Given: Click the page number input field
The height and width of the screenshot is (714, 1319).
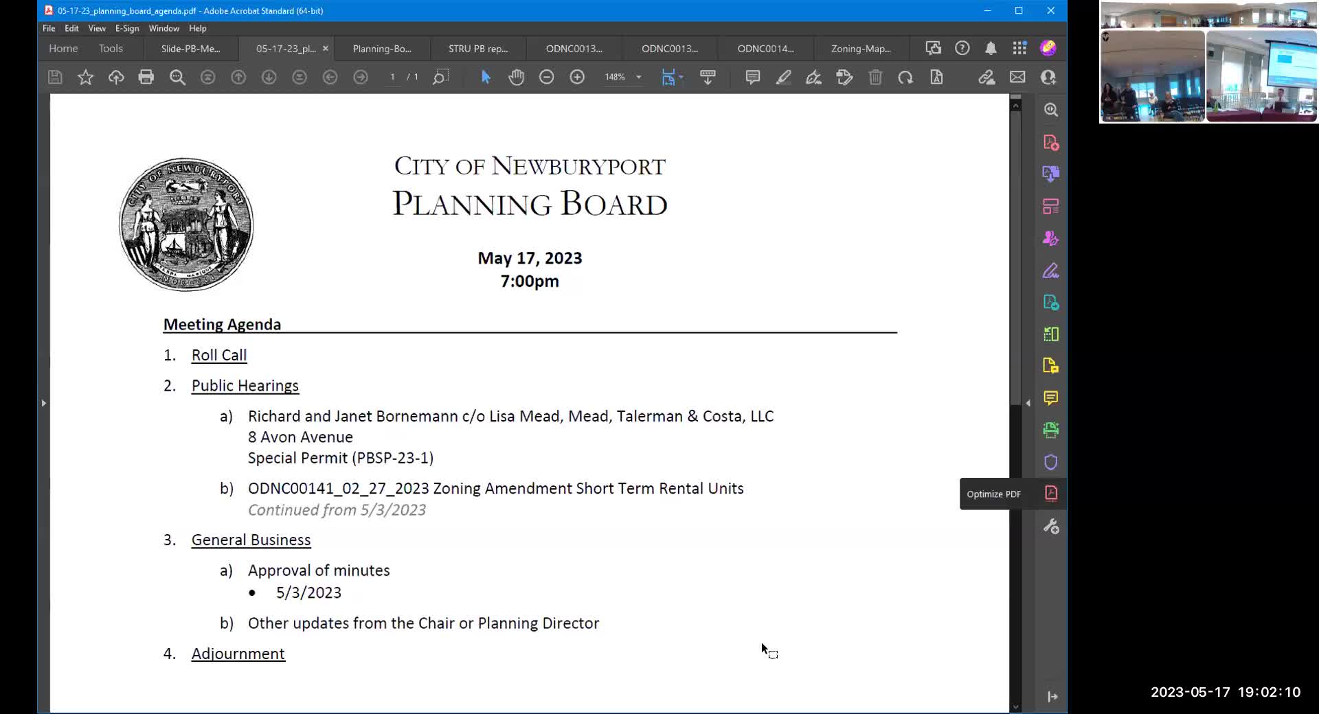Looking at the screenshot, I should pos(393,78).
